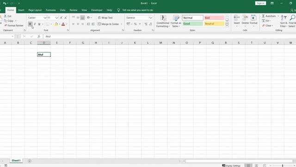Decrease indent icon

88,24
